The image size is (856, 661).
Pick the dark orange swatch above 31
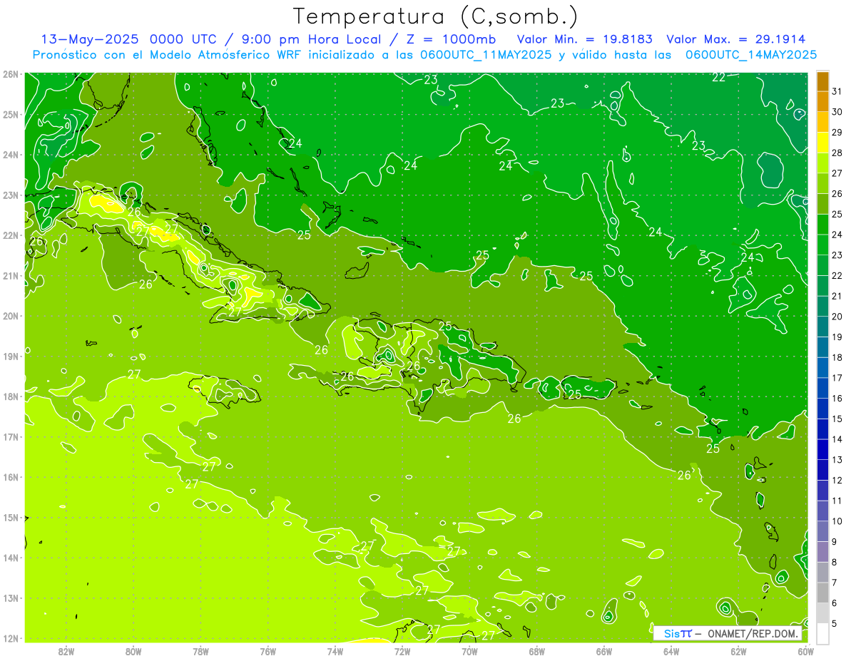(822, 81)
